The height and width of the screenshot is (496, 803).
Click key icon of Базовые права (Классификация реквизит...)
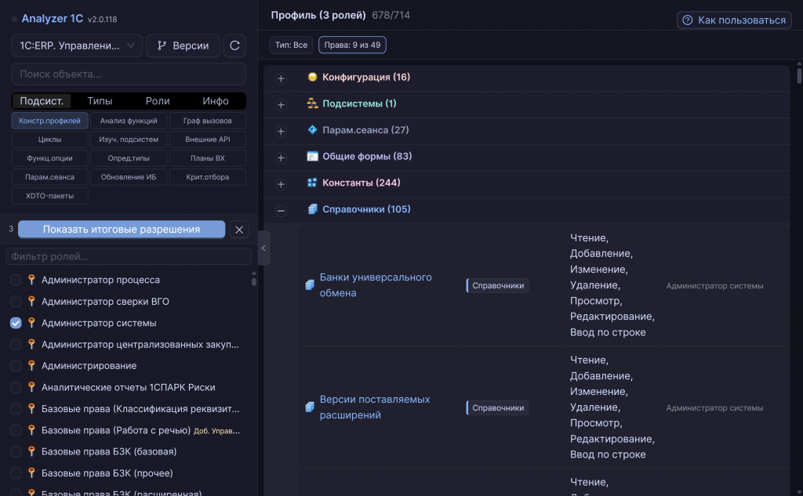coord(31,408)
